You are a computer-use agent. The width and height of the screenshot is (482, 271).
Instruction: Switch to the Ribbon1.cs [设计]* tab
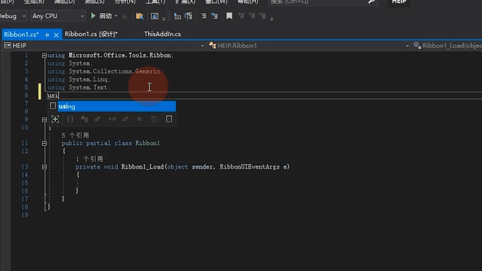click(x=91, y=34)
